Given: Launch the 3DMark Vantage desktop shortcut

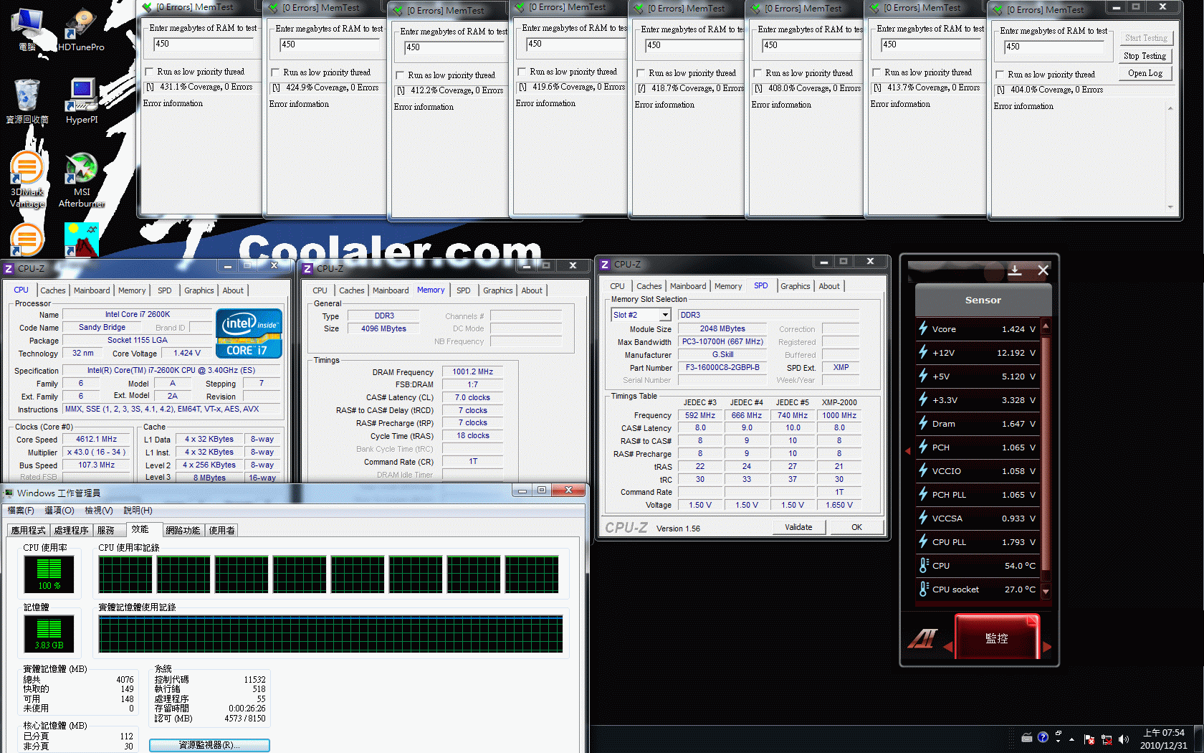Looking at the screenshot, I should (x=27, y=179).
